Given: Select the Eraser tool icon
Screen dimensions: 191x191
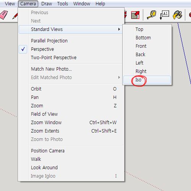Looking at the screenshot, I should pos(4,15).
